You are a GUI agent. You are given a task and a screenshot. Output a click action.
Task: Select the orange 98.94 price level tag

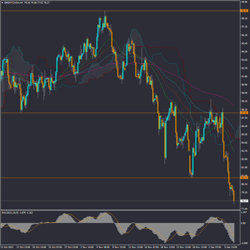244,11
